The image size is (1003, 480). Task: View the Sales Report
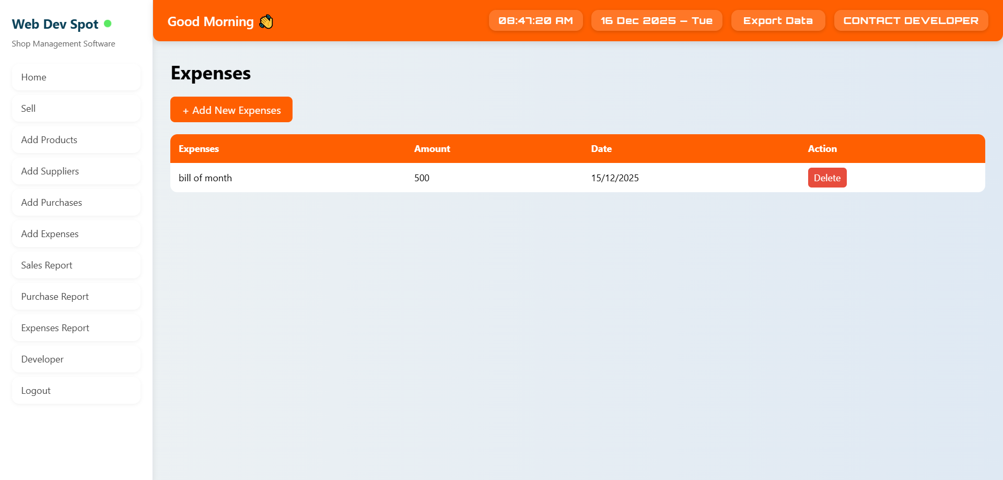(76, 265)
